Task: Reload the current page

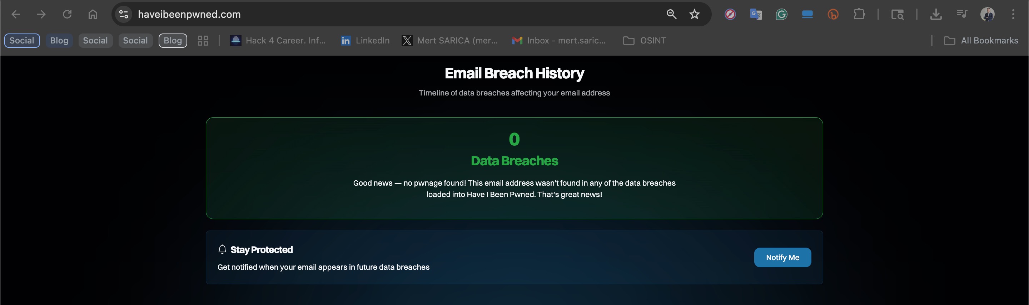Action: point(67,15)
